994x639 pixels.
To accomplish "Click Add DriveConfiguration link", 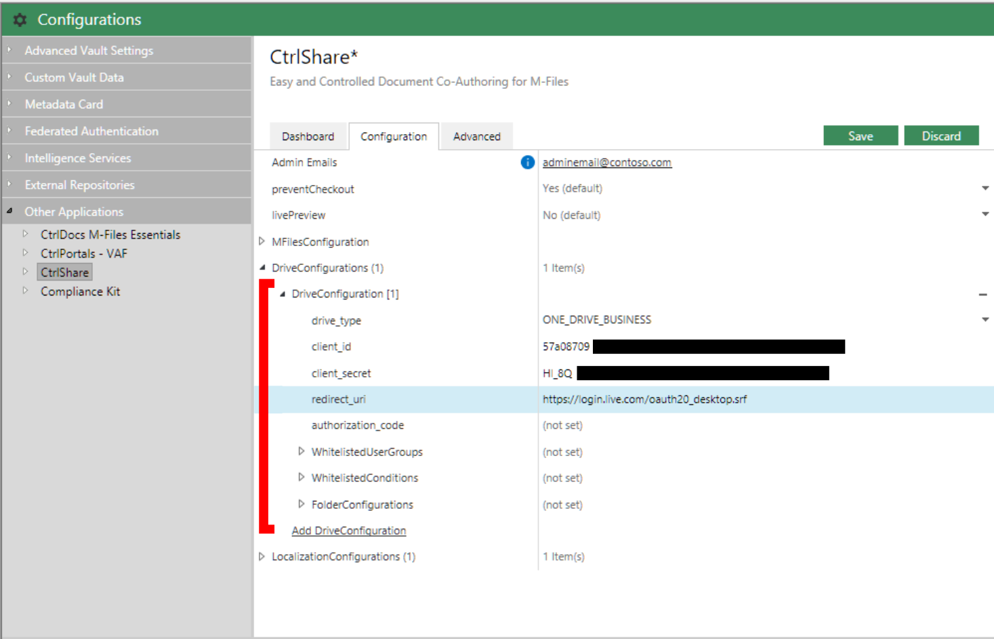I will coord(349,531).
